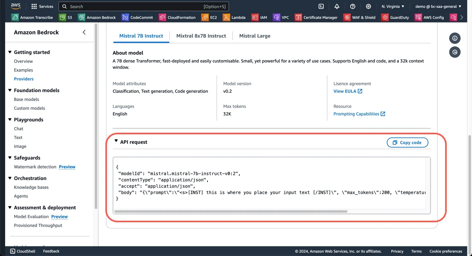Open Lambda favorites shortcut

(234, 17)
